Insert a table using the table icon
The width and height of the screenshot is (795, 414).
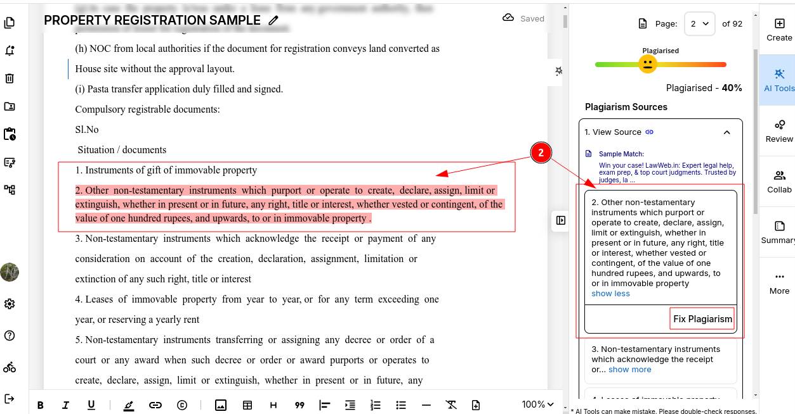(247, 405)
